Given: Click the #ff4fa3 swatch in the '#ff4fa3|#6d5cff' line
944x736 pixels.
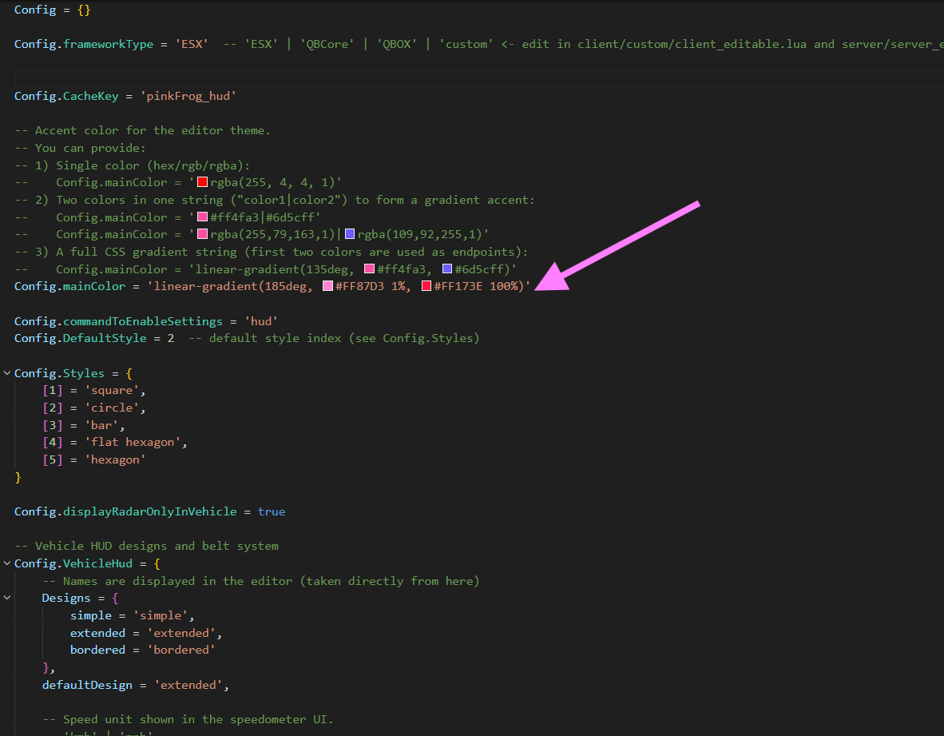Looking at the screenshot, I should coord(203,217).
